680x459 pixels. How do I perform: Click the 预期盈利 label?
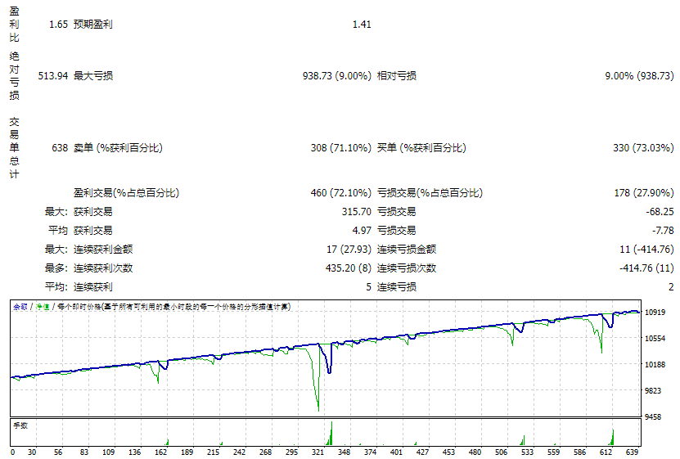click(93, 25)
